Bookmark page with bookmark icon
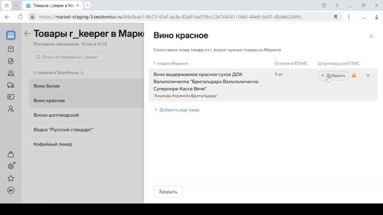The height and width of the screenshot is (215, 383). coord(336,17)
